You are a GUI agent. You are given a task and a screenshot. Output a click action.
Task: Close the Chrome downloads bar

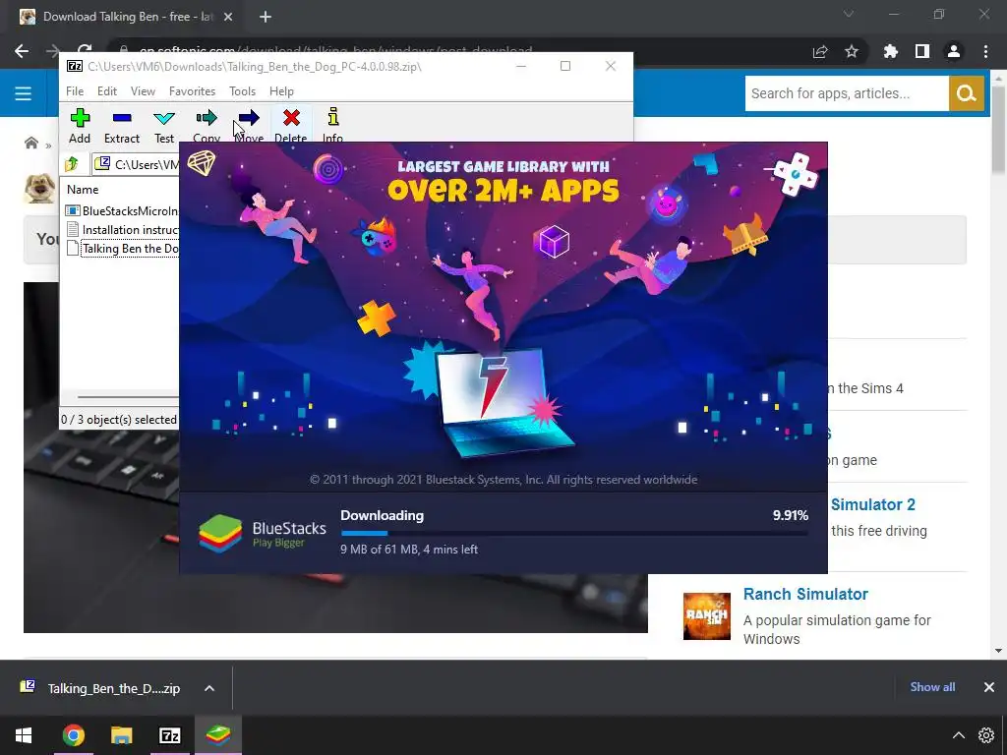pyautogui.click(x=989, y=687)
